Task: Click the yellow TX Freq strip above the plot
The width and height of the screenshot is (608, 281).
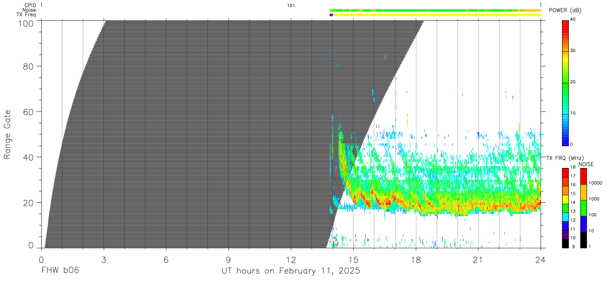Action: [x=436, y=15]
